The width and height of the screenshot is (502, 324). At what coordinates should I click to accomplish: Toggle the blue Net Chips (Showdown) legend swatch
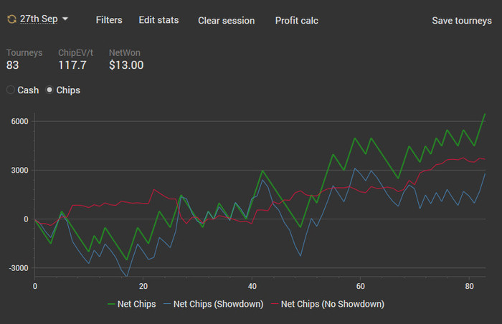pyautogui.click(x=167, y=304)
